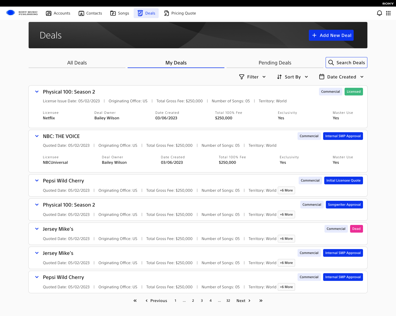Click +6 More on last Pepsi Wild Cherry deal
The height and width of the screenshot is (316, 396).
(x=286, y=287)
